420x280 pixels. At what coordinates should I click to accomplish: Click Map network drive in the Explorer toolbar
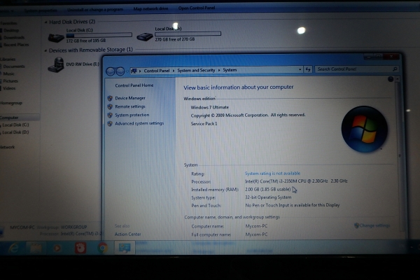(150, 8)
